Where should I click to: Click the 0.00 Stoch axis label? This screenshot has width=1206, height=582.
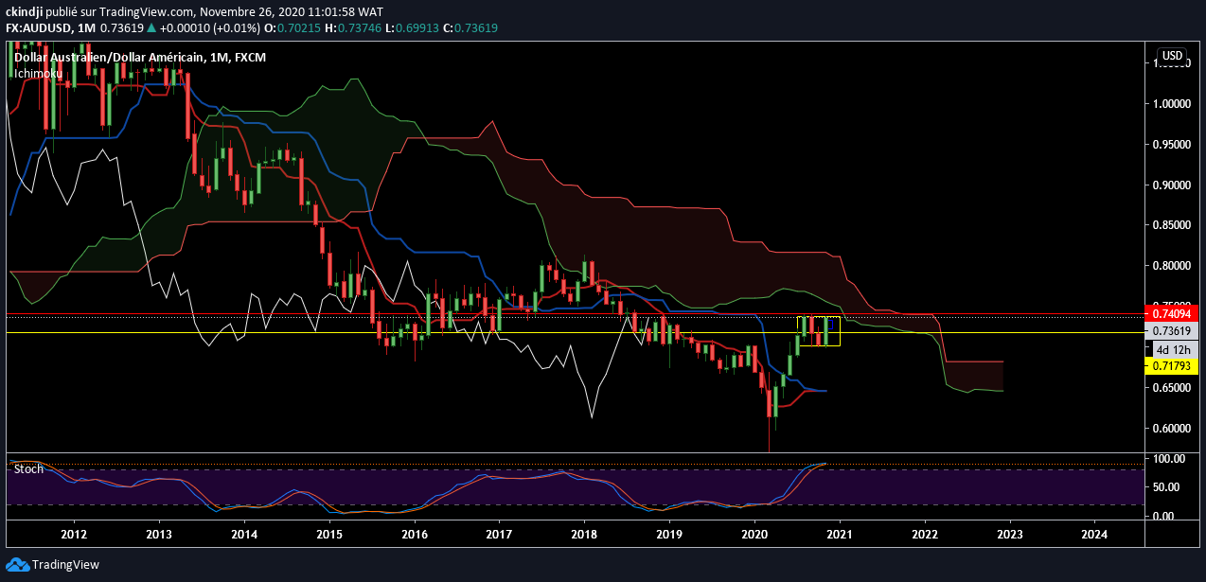[x=1165, y=517]
